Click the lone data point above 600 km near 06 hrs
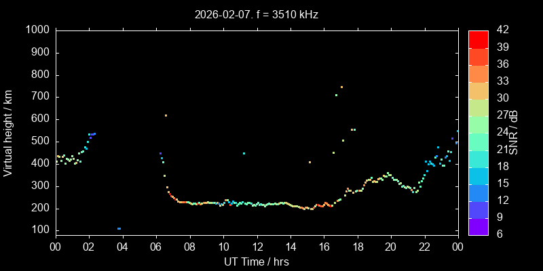543x271 pixels. [x=166, y=115]
